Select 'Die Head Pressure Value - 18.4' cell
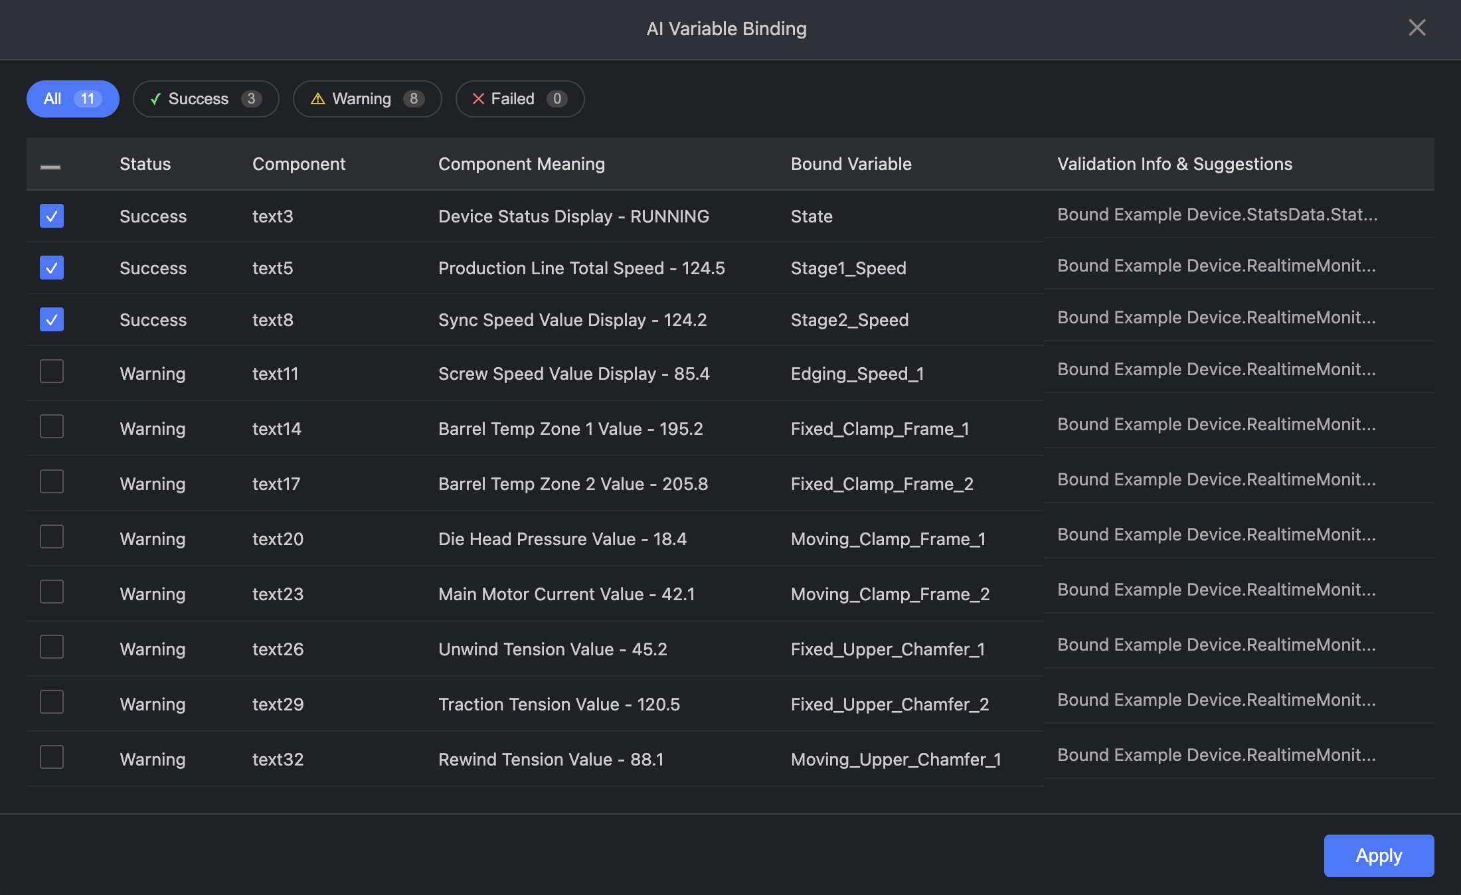 click(562, 539)
